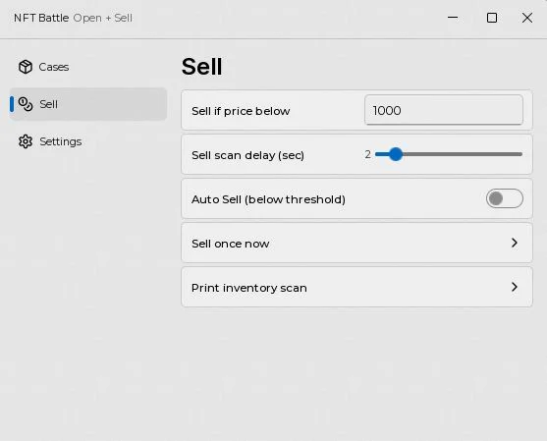This screenshot has height=441, width=547.
Task: Click the Sell page heading
Action: point(201,66)
